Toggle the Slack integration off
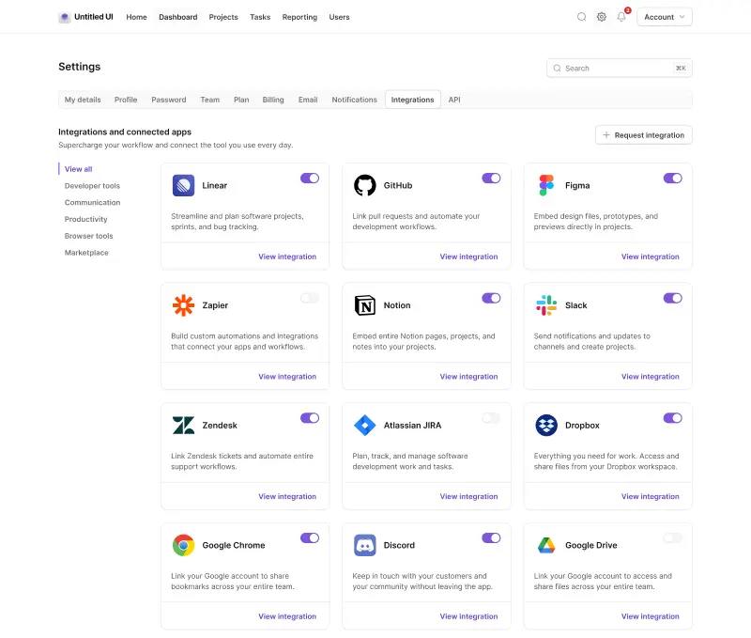This screenshot has height=638, width=751. point(673,298)
